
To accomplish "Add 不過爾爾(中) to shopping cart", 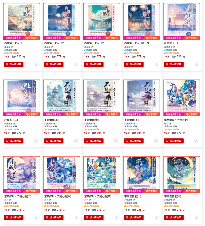I will (94, 141).
